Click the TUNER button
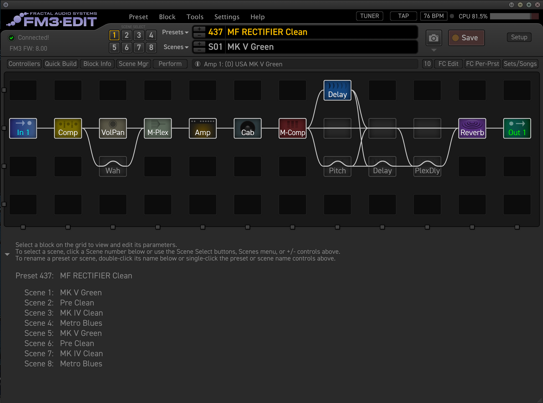 coord(370,16)
